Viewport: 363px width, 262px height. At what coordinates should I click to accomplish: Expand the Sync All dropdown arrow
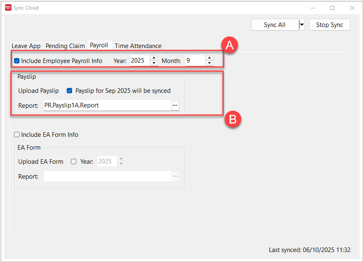click(302, 25)
